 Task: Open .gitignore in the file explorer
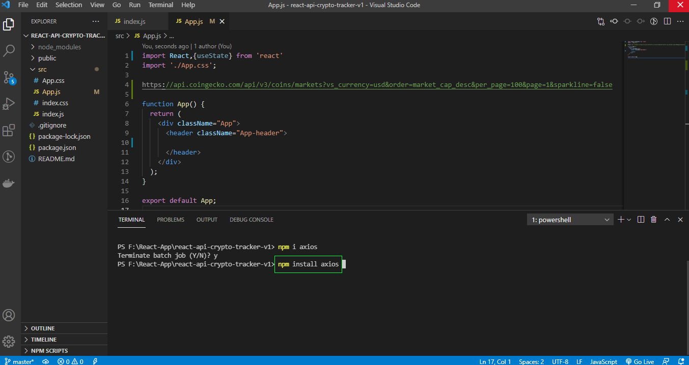click(x=52, y=125)
